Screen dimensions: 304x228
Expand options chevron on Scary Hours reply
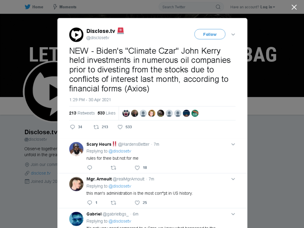click(233, 144)
